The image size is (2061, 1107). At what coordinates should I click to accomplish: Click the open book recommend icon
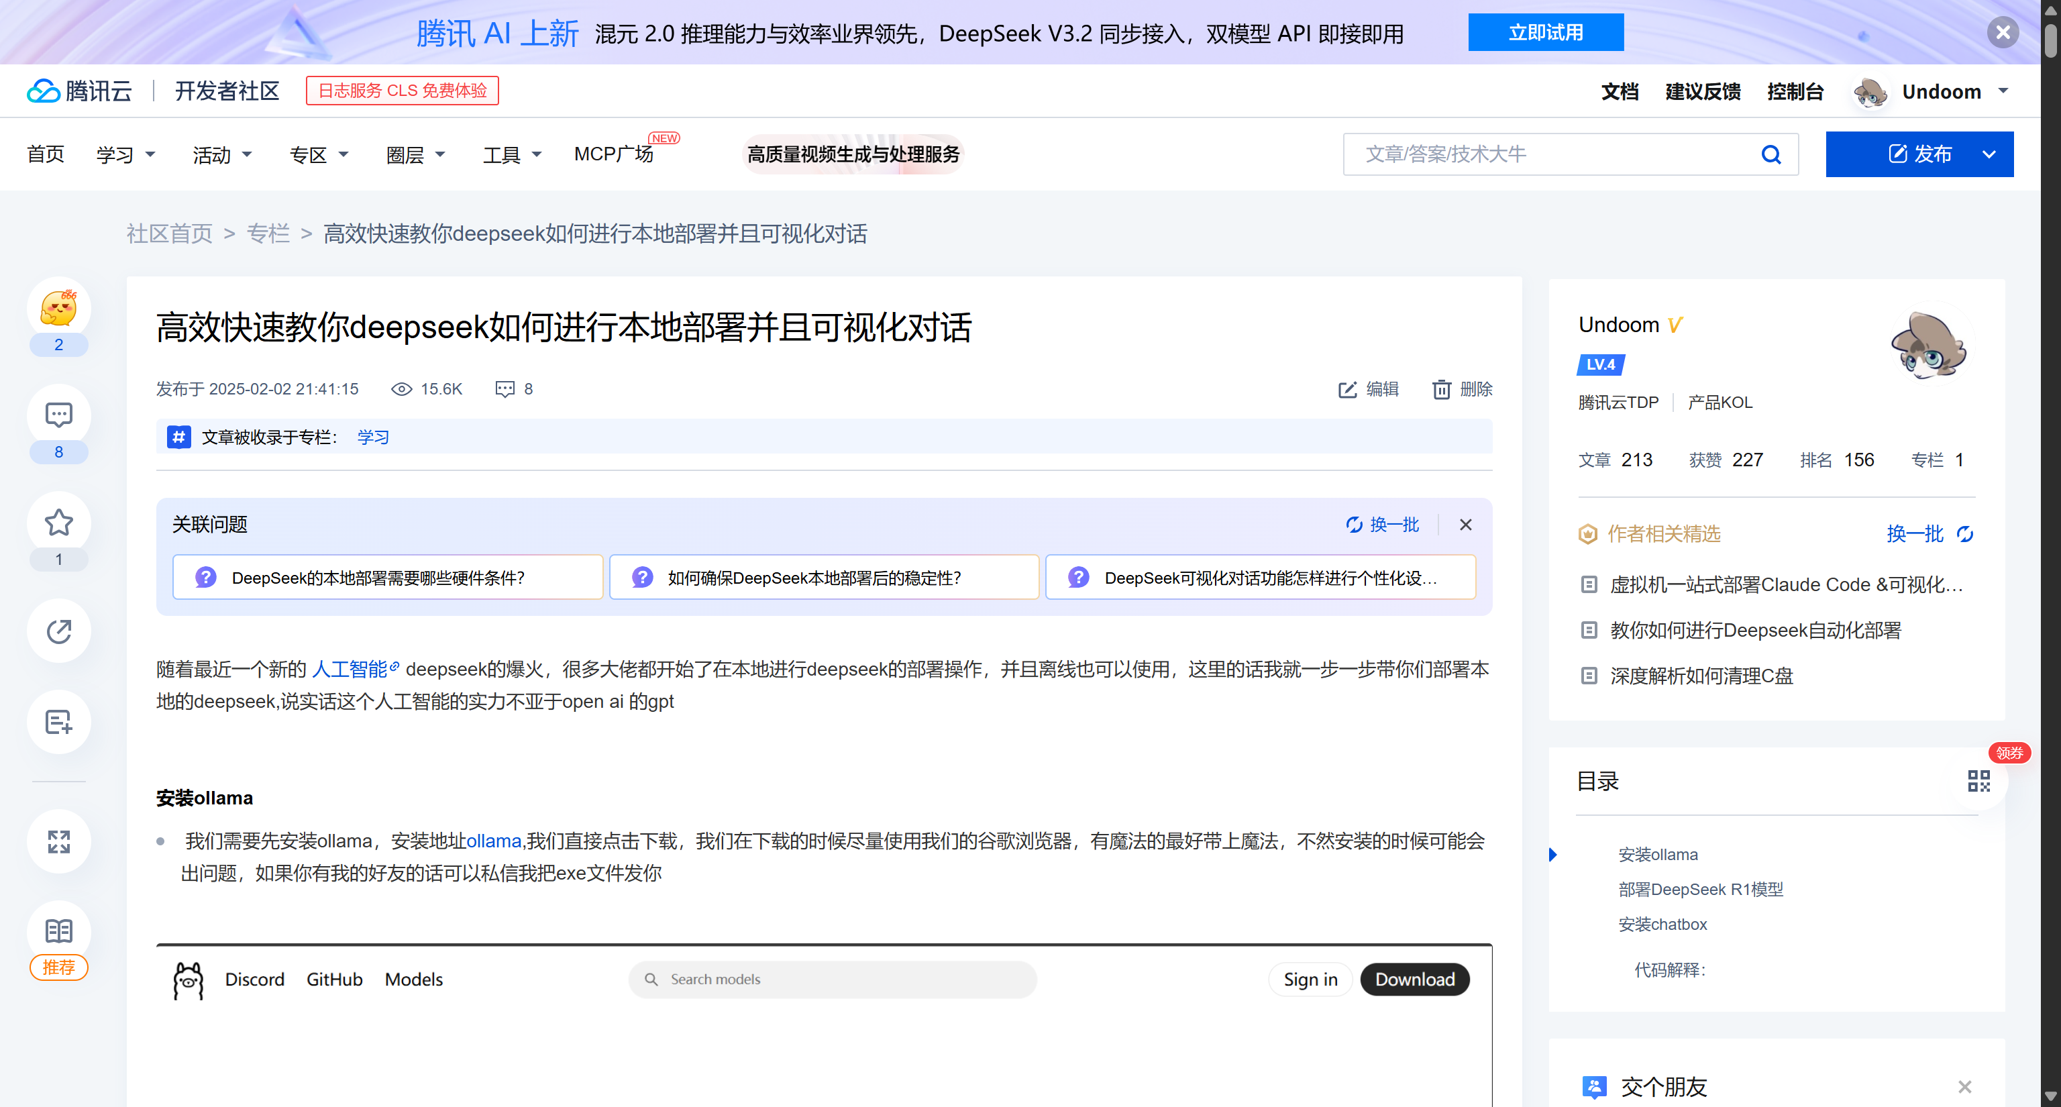[58, 932]
